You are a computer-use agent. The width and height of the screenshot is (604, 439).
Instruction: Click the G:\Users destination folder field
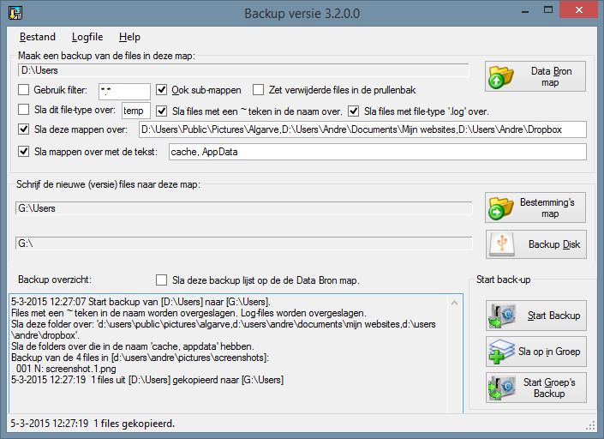243,208
